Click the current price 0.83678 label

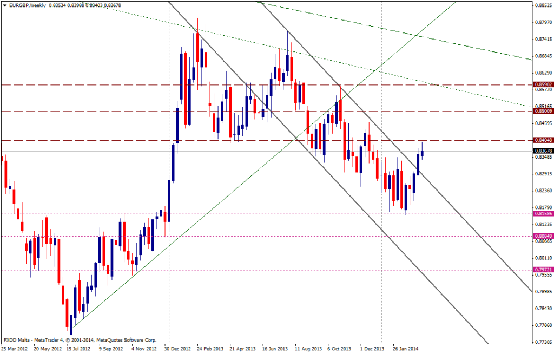543,151
